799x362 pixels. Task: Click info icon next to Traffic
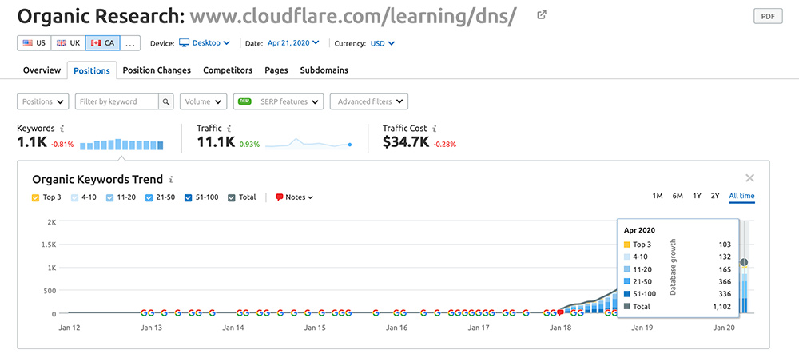[x=229, y=129]
